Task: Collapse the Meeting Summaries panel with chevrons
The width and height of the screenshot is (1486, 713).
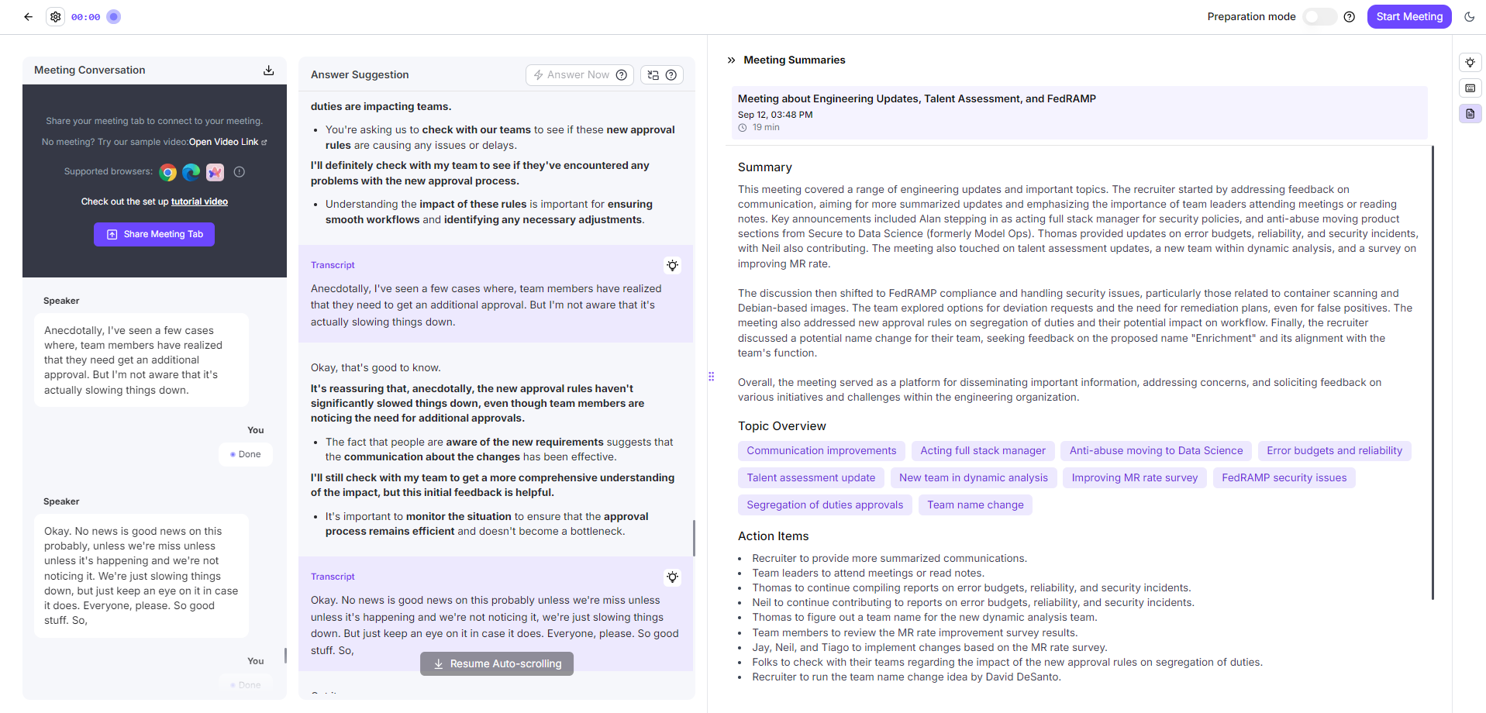Action: click(x=731, y=60)
